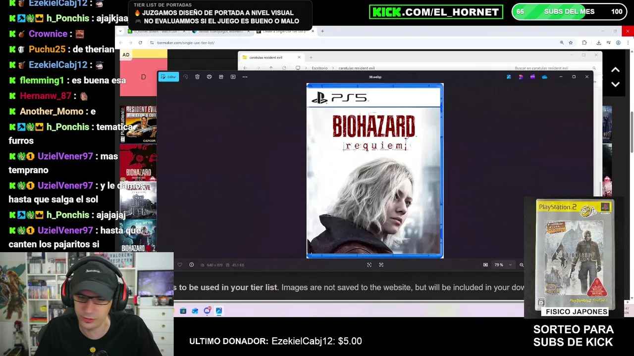Click the Biohazard Requiem cover image
This screenshot has height=356, width=634.
[375, 171]
